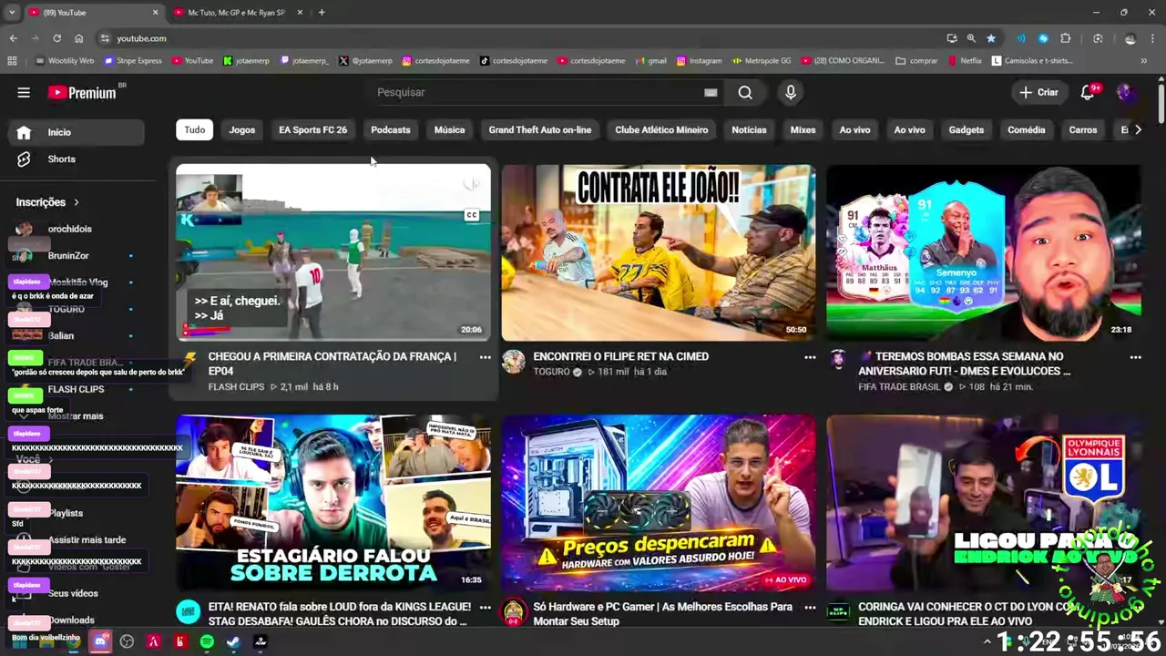Open Discord from the taskbar

coord(100,641)
